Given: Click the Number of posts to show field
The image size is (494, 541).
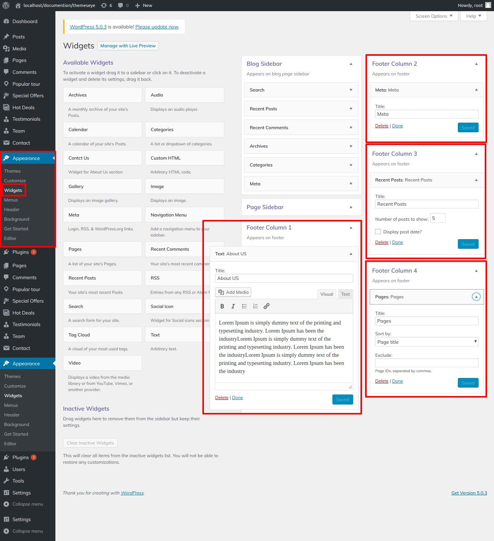Looking at the screenshot, I should (x=438, y=218).
